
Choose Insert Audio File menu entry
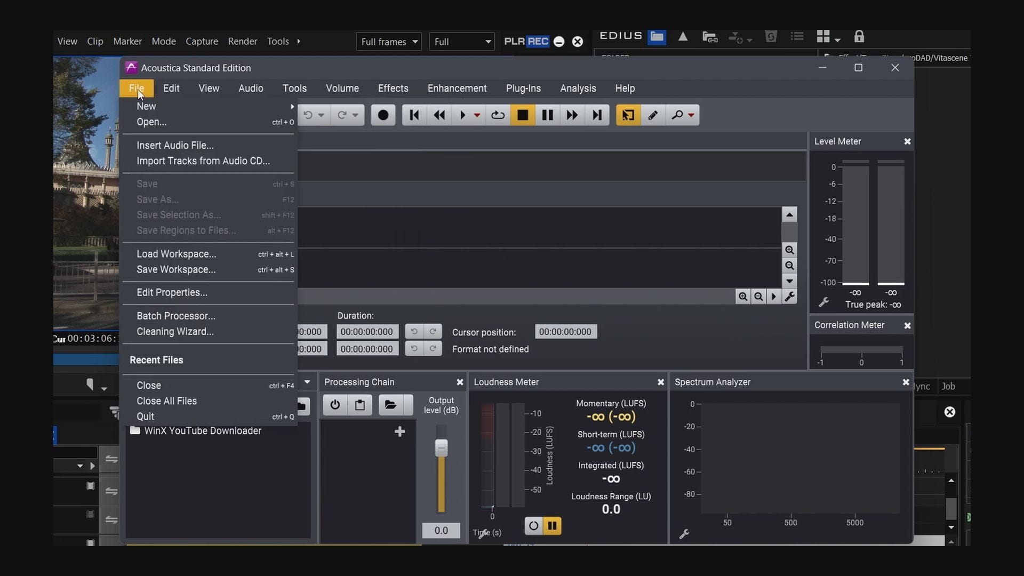[x=175, y=145]
